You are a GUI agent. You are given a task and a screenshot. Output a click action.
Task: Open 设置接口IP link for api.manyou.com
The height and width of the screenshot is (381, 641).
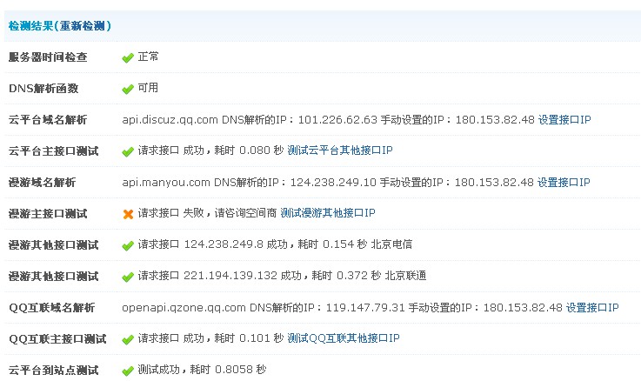click(x=564, y=183)
